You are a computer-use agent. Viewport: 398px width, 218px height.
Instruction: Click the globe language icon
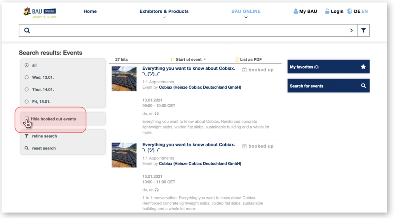coord(349,11)
